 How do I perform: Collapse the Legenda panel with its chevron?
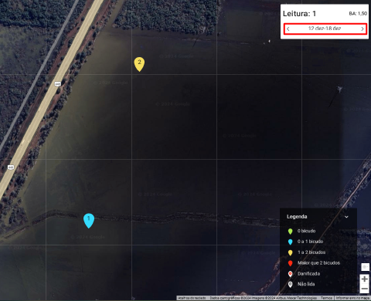pyautogui.click(x=346, y=217)
